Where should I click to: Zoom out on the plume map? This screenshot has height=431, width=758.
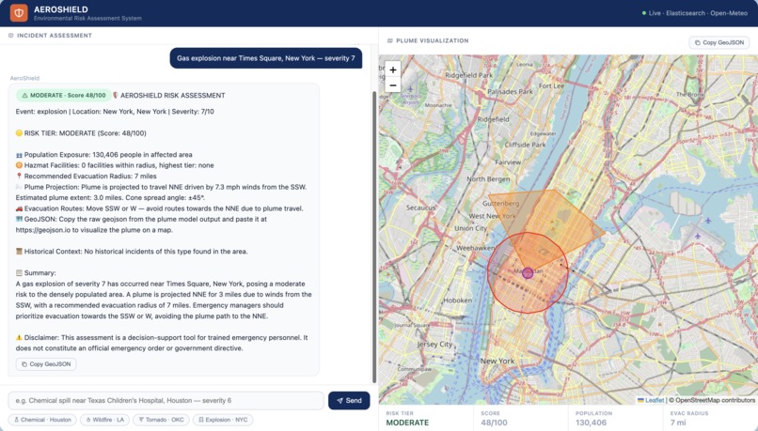(x=393, y=85)
